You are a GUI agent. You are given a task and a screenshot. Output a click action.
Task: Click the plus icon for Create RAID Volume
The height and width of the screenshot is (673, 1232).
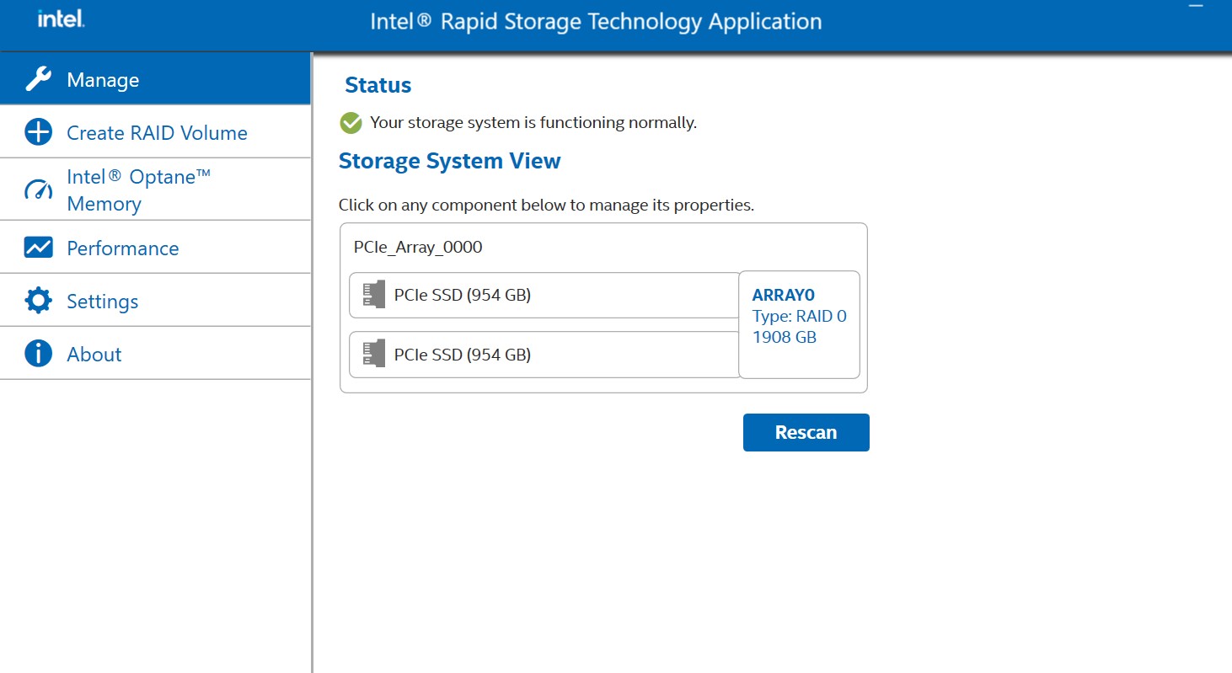(x=38, y=133)
